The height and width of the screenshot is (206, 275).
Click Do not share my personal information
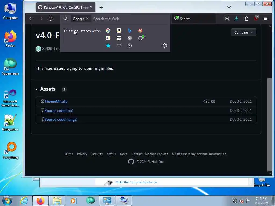tap(199, 154)
